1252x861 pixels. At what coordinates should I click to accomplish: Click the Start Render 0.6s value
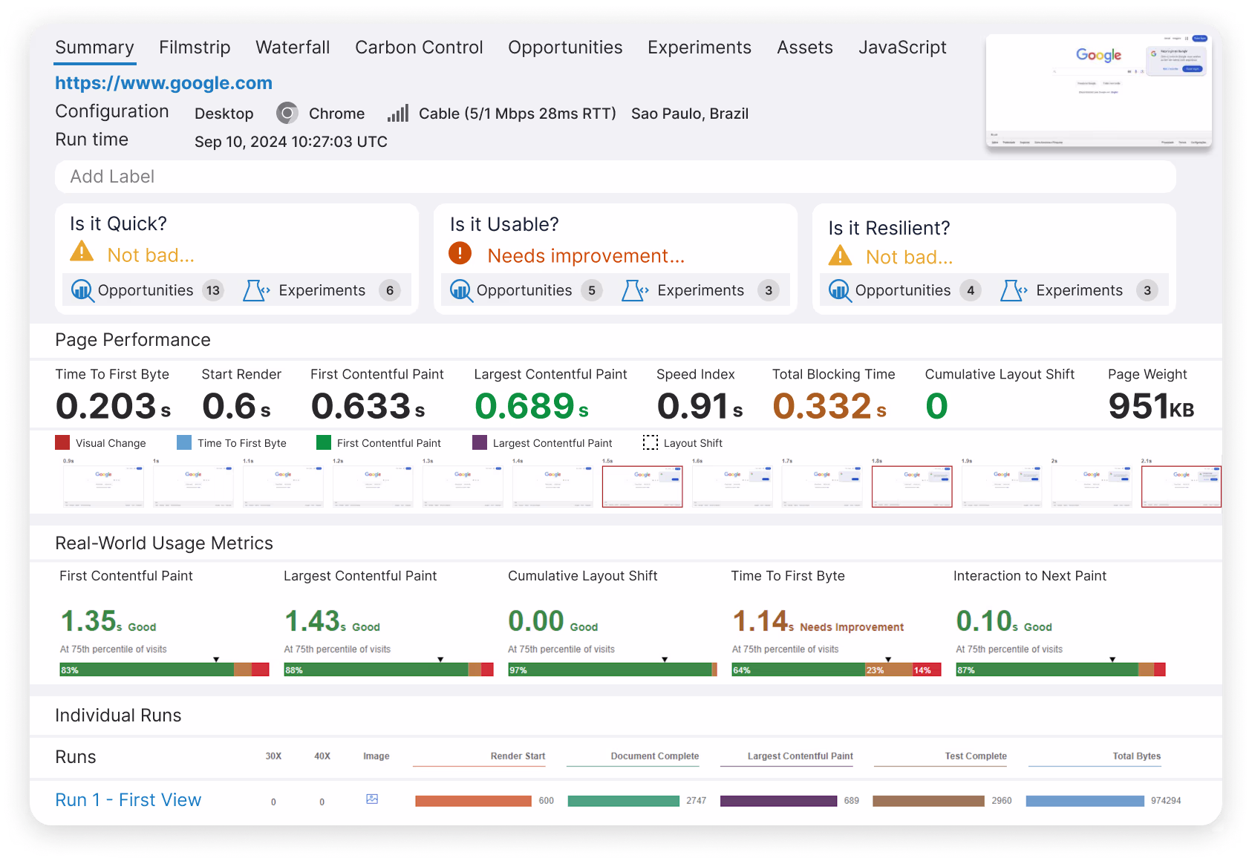[x=236, y=406]
